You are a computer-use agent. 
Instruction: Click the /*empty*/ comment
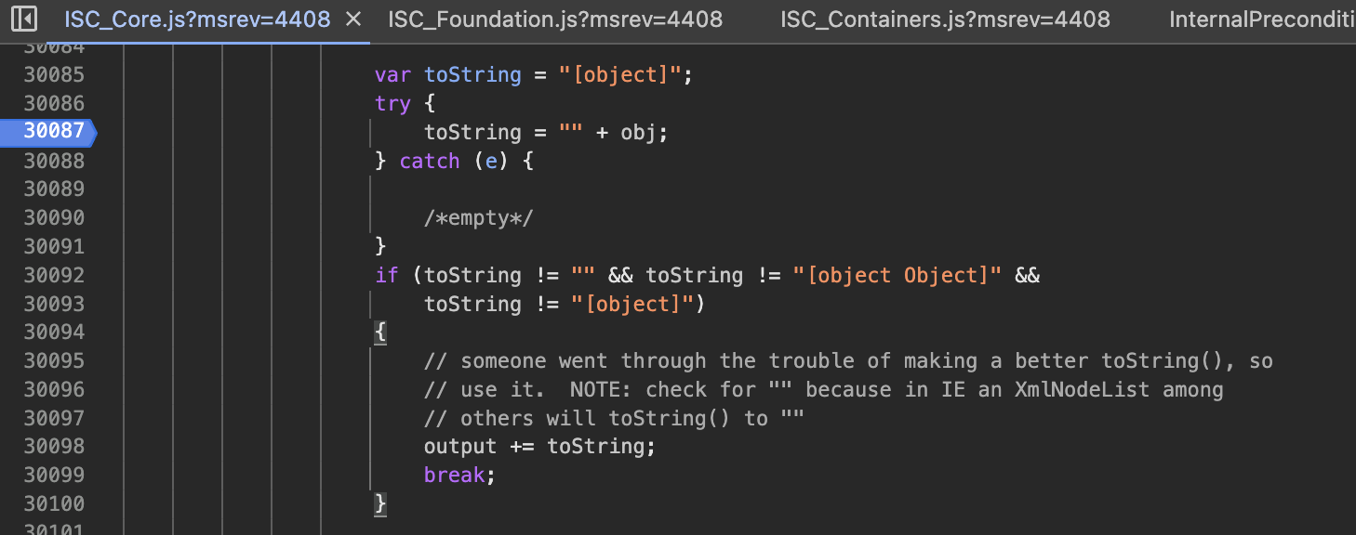(479, 218)
